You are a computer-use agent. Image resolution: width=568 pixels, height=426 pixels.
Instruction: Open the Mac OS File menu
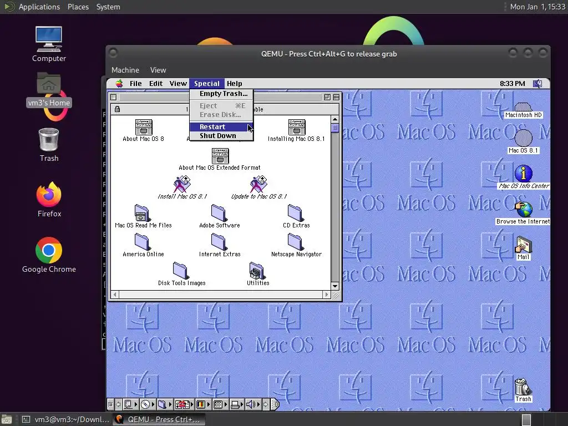[136, 84]
